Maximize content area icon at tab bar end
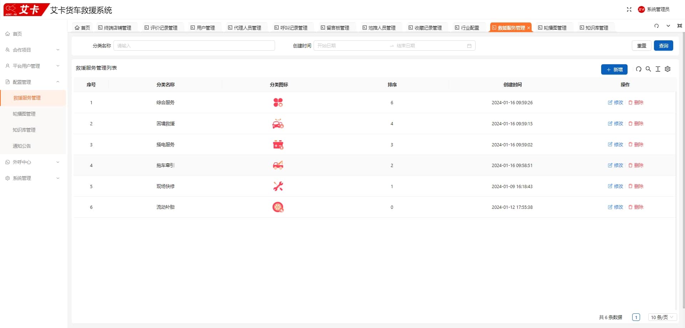Screen dimensions: 685x328 point(679,26)
